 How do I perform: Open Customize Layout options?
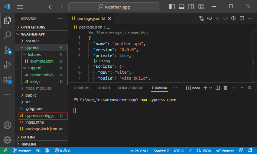coord(201,7)
